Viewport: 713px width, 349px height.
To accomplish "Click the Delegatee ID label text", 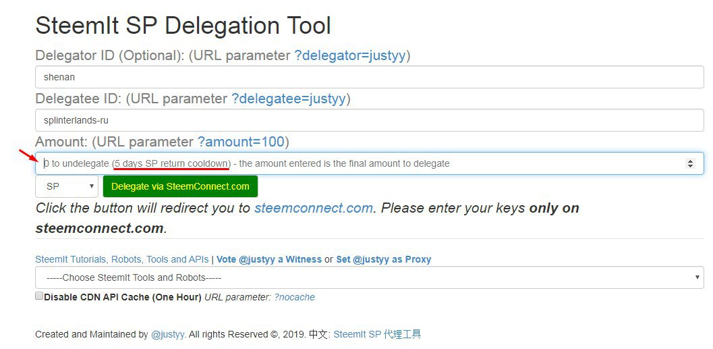I will 79,99.
